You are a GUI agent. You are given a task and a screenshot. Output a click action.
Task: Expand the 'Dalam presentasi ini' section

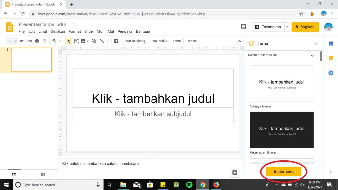pos(312,55)
